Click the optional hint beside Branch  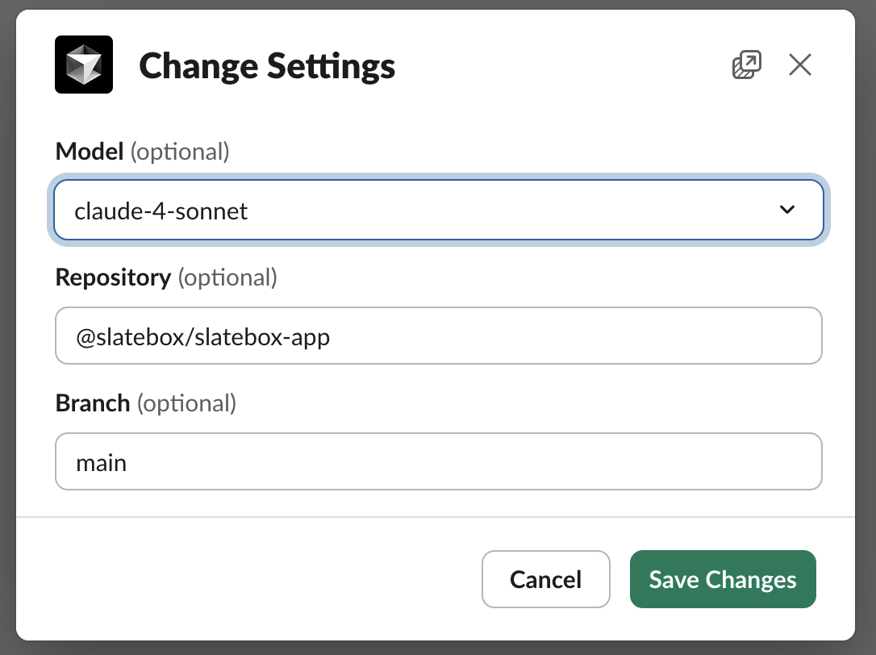(186, 403)
